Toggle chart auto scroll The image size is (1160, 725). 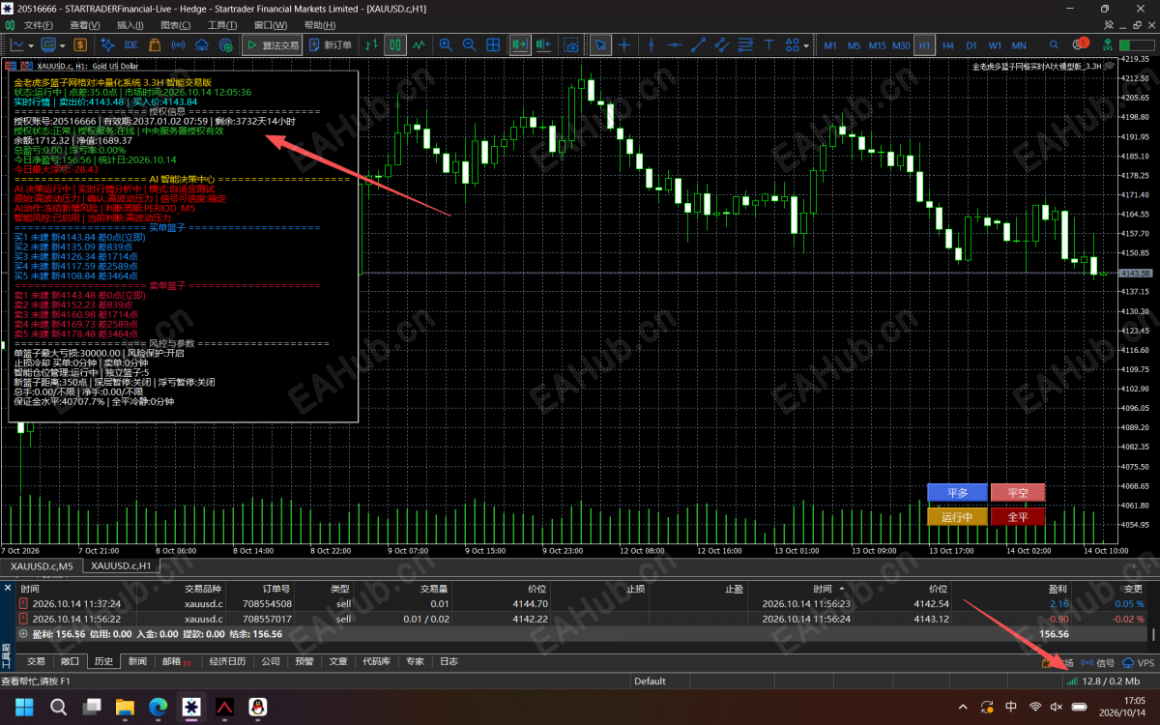[x=520, y=44]
